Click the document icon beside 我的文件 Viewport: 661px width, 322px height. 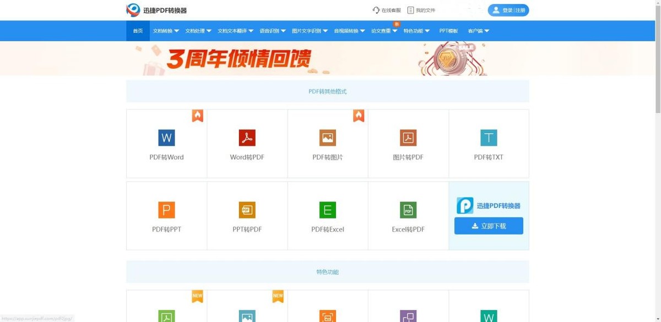[x=410, y=10]
